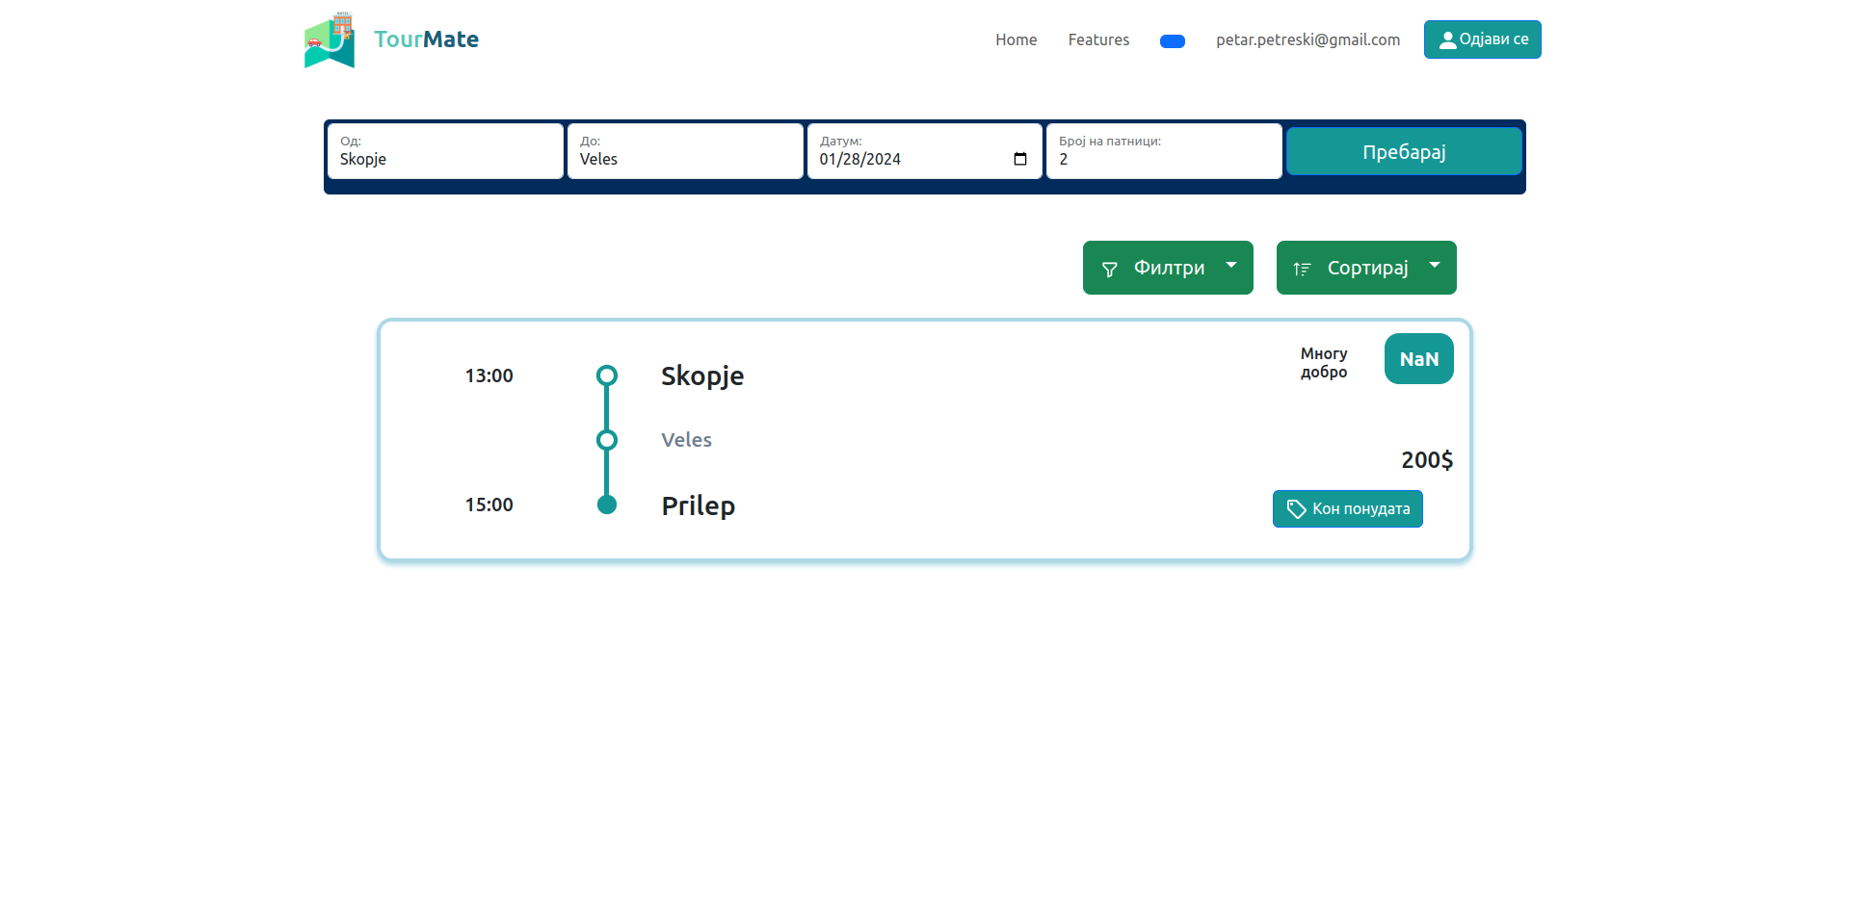Expand the Сортирај dropdown arrow
The width and height of the screenshot is (1849, 906).
pyautogui.click(x=1435, y=266)
